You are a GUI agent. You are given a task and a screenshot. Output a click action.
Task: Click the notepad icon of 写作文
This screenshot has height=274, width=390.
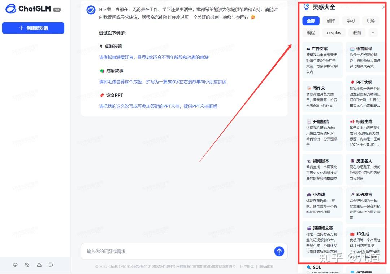tap(309, 88)
